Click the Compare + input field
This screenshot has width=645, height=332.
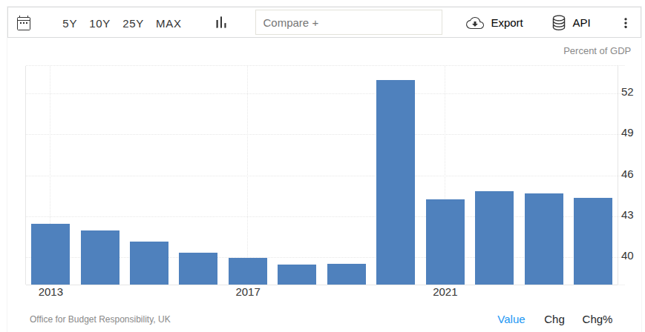coord(349,22)
